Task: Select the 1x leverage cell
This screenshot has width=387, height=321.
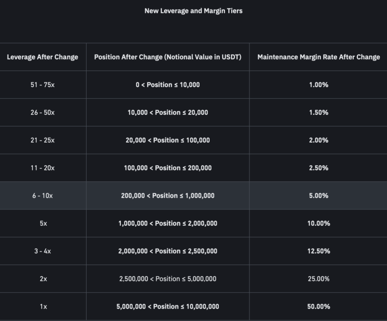Action: (43, 306)
